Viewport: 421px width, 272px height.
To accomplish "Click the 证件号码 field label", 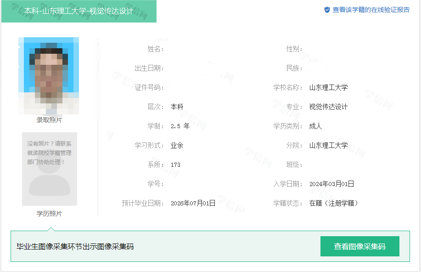I will 149,88.
